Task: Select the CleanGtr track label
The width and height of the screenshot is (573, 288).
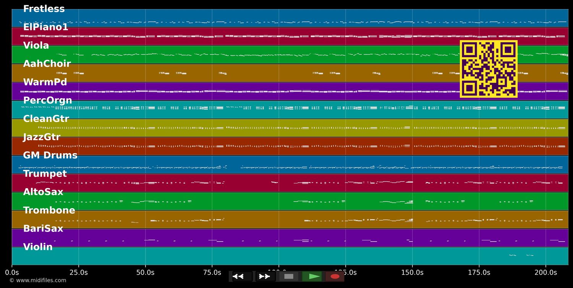Action: tap(46, 119)
